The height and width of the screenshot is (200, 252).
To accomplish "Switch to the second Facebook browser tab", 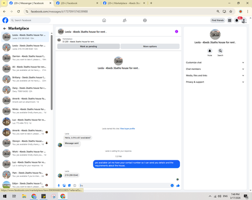I will (77, 3).
